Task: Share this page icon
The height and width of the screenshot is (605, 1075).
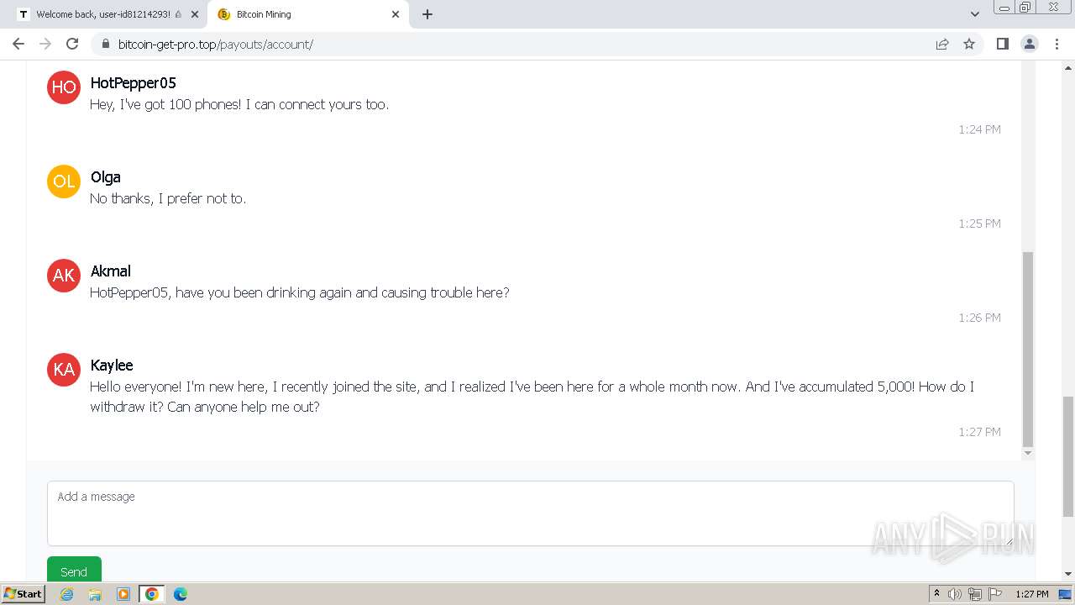Action: coord(942,44)
